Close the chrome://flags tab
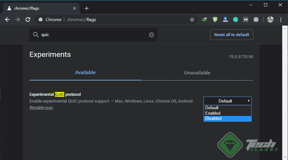Image resolution: width=288 pixels, height=160 pixels. [x=74, y=8]
